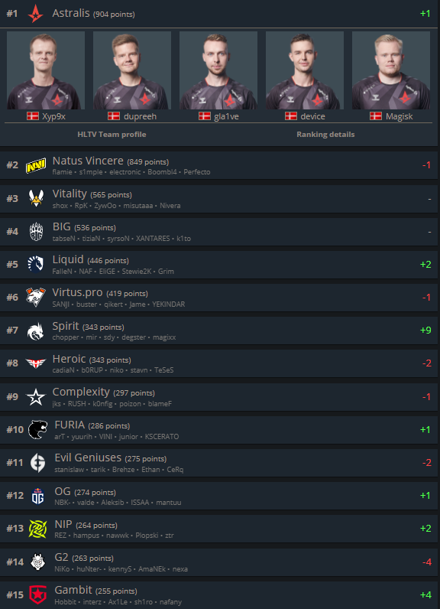Select s1mple in Natus Vincere roster
The width and height of the screenshot is (440, 609).
click(x=91, y=172)
